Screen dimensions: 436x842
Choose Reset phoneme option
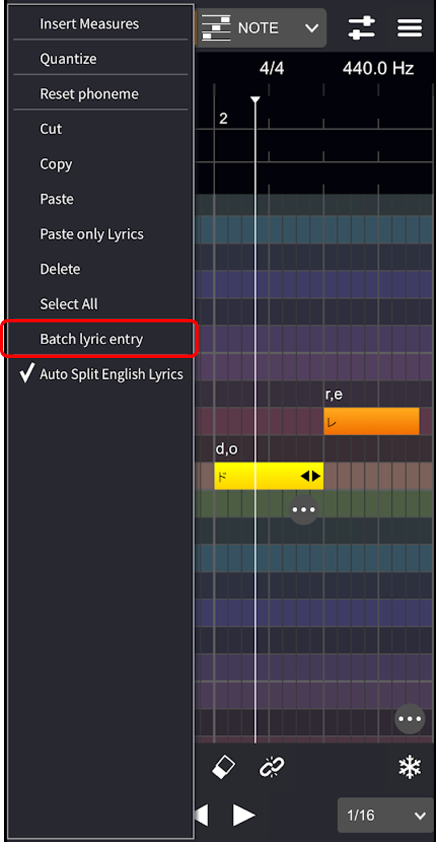(89, 94)
